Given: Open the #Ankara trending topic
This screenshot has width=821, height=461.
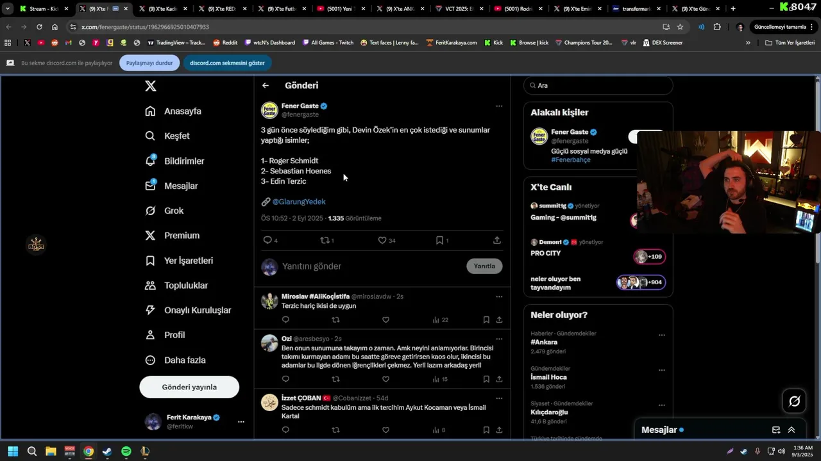Looking at the screenshot, I should tap(544, 343).
